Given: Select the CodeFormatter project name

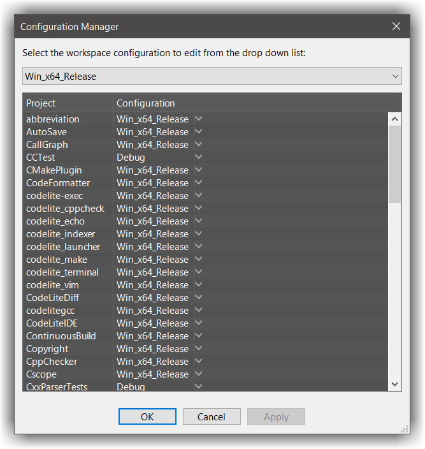Looking at the screenshot, I should coord(58,182).
